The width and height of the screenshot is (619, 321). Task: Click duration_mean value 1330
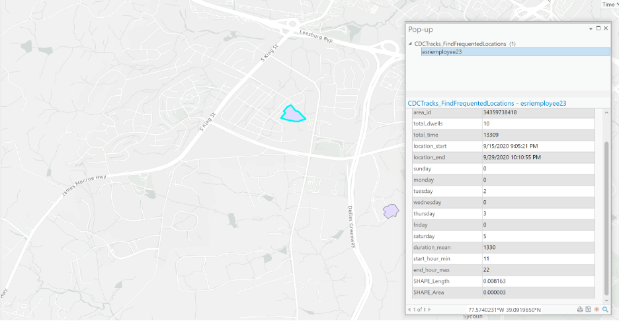click(489, 247)
